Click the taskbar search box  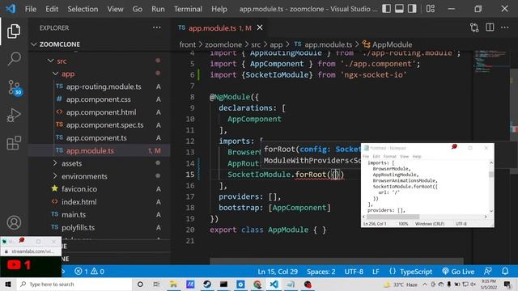click(74, 284)
